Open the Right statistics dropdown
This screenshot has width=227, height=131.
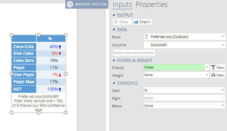coord(185,98)
